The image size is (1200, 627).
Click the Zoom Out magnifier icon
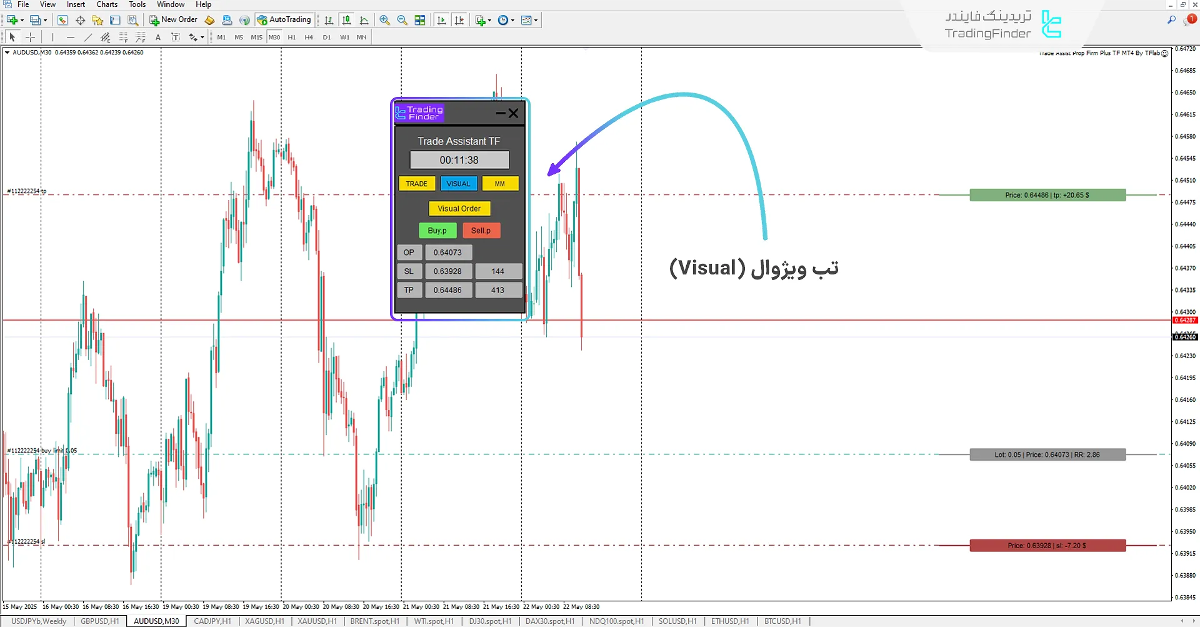click(402, 20)
